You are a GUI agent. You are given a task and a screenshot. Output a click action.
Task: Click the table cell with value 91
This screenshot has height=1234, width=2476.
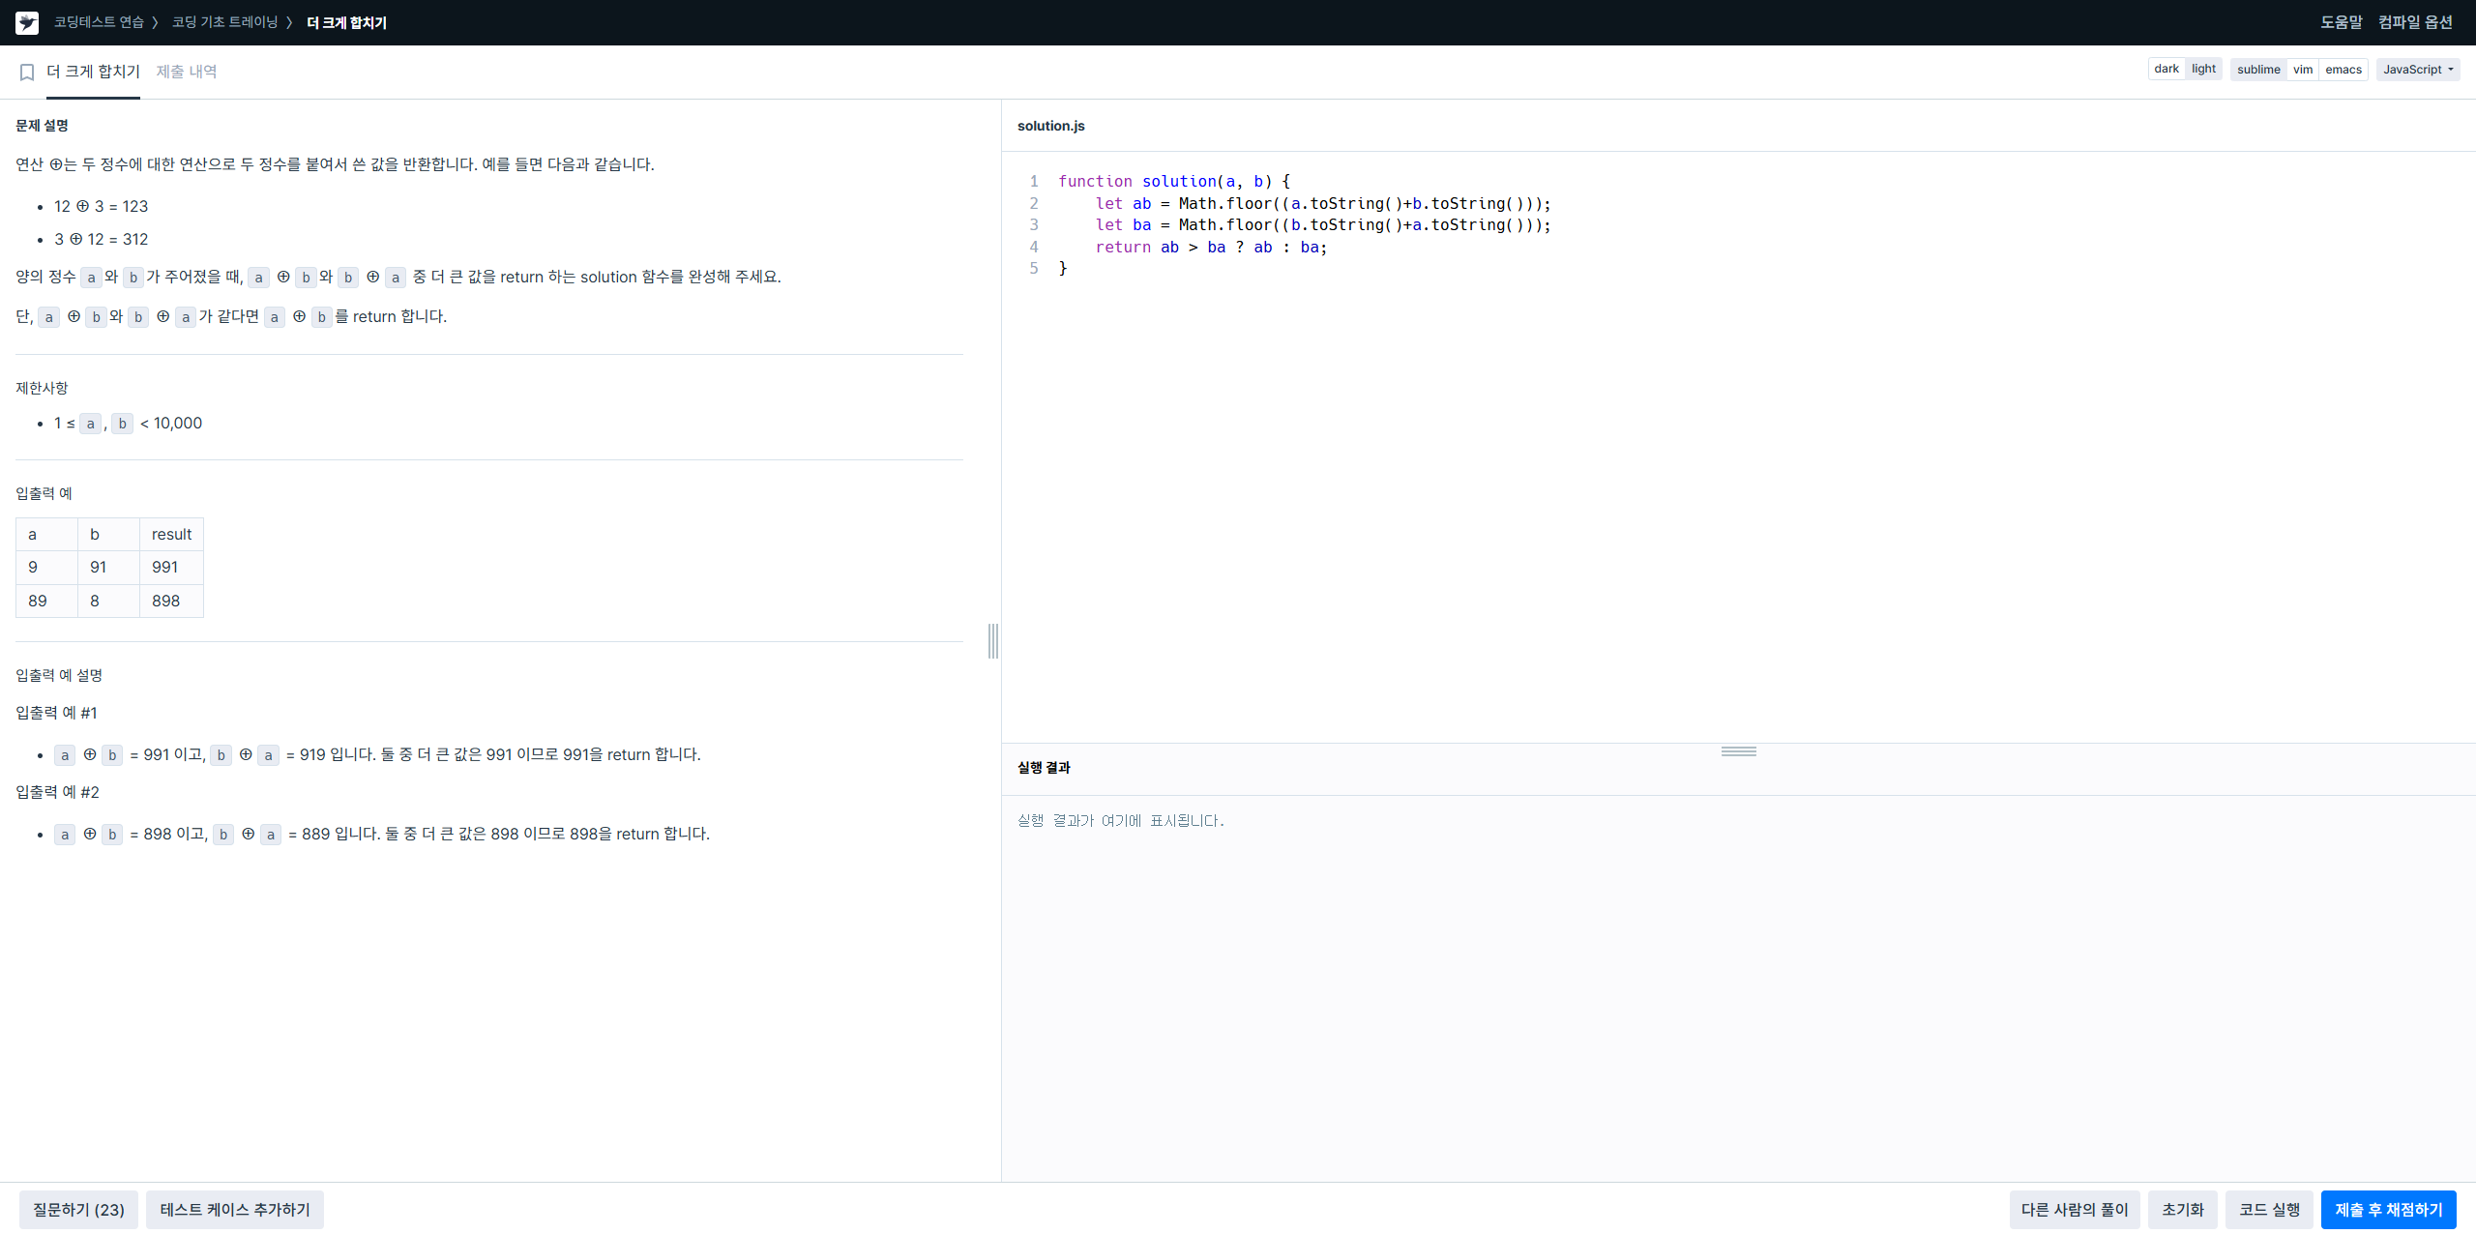(108, 568)
